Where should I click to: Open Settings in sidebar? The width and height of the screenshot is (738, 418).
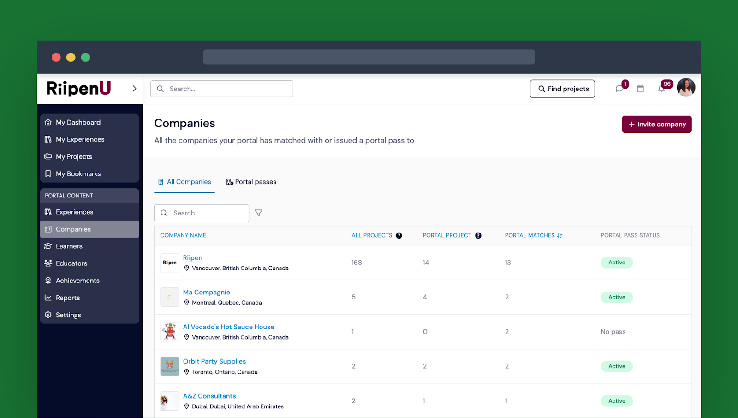pyautogui.click(x=89, y=315)
